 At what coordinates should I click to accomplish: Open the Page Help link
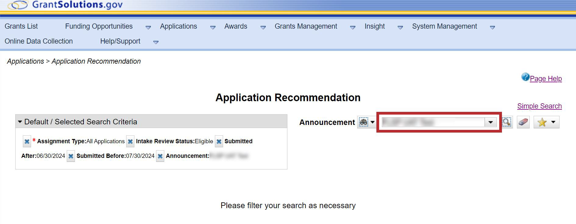[546, 79]
